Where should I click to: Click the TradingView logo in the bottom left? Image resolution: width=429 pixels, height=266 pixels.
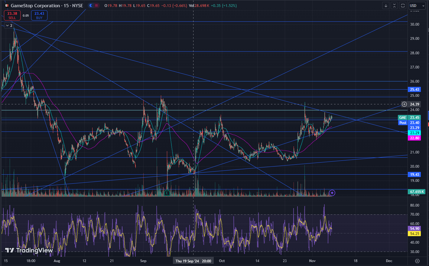[29, 250]
